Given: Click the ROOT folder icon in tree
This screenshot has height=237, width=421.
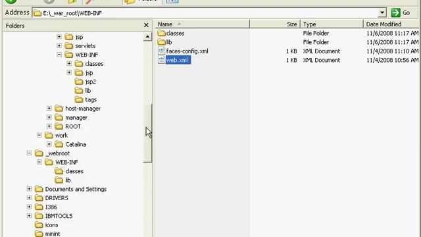Looking at the screenshot, I should (x=59, y=126).
